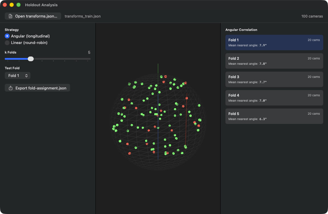Screen dimensions: 328x214
Task: Click the share icon on Export button
Action: point(11,88)
